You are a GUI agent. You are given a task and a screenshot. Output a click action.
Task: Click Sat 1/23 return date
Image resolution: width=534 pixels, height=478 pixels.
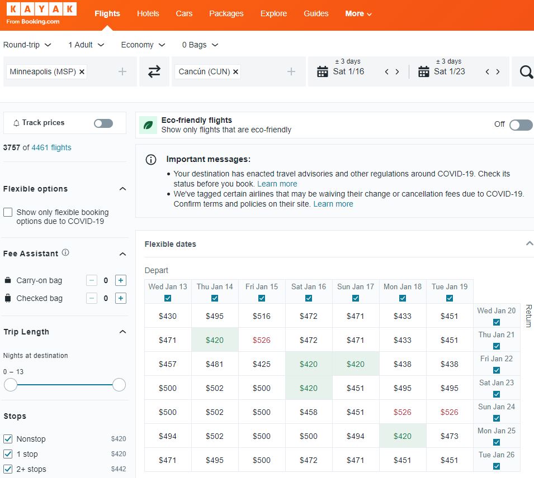point(449,71)
